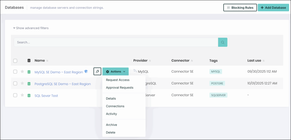Collapse the Actions dropdown button
Viewport: 291px width, 140px height.
pos(115,72)
